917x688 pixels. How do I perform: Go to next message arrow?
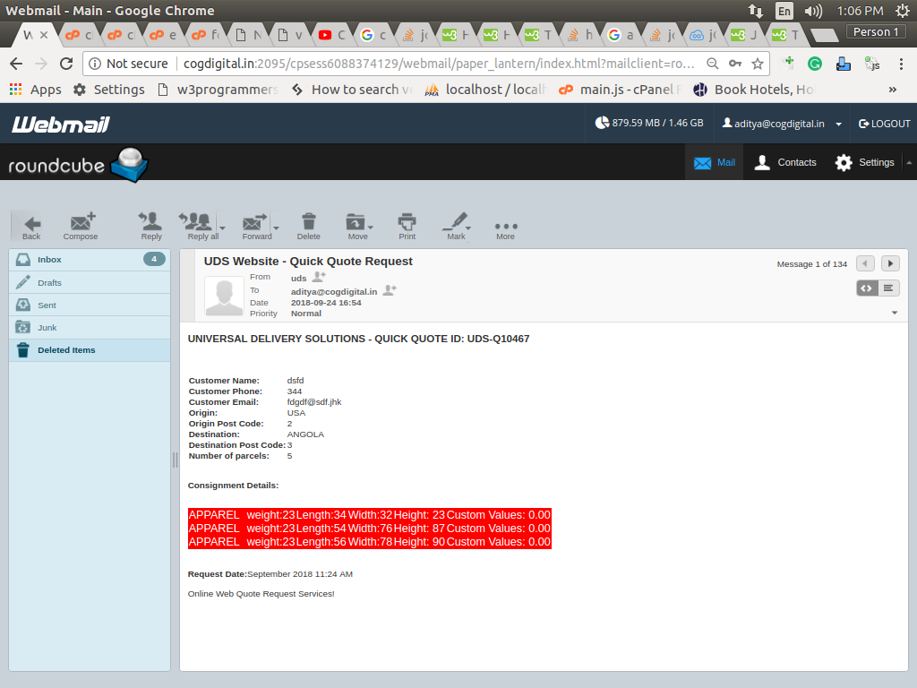890,263
